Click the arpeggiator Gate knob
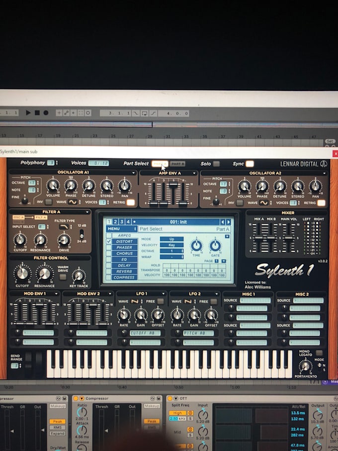Screen dimensions: 338x451 [x=215, y=246]
